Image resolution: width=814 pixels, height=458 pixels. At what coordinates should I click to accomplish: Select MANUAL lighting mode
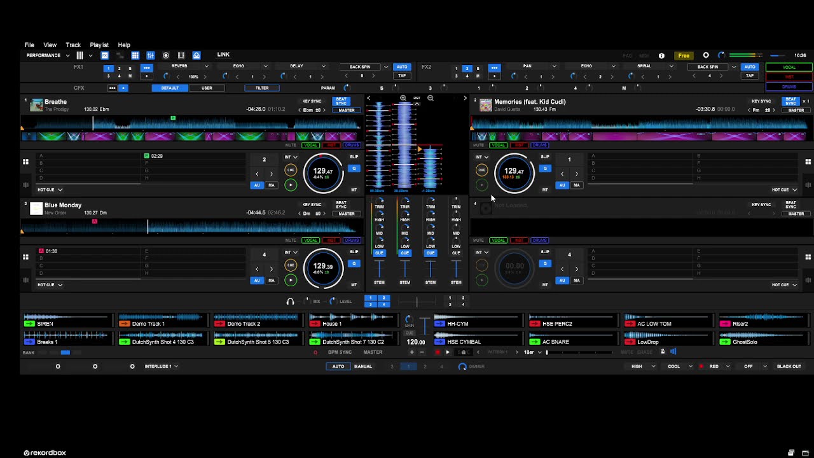point(363,366)
